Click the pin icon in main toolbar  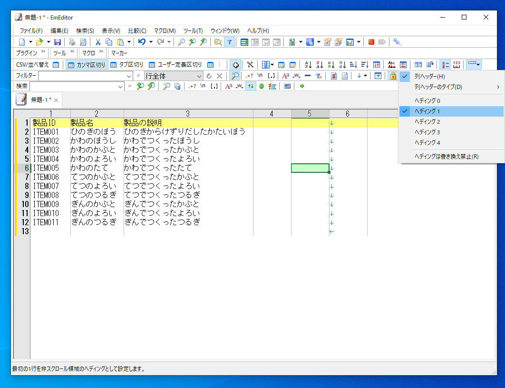pyautogui.click(x=397, y=42)
